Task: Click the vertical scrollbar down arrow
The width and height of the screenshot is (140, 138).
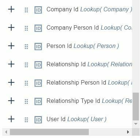Action: click(x=136, y=124)
